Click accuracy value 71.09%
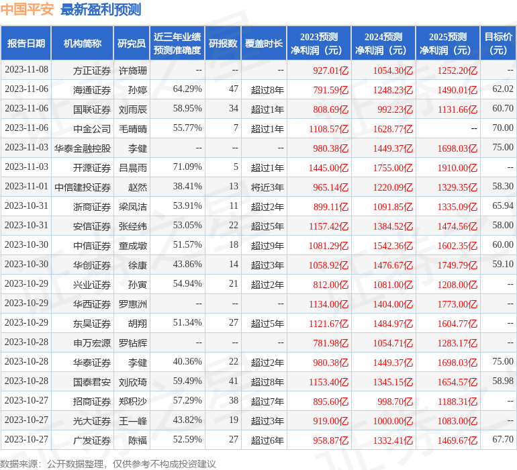517x470 pixels. click(x=187, y=167)
